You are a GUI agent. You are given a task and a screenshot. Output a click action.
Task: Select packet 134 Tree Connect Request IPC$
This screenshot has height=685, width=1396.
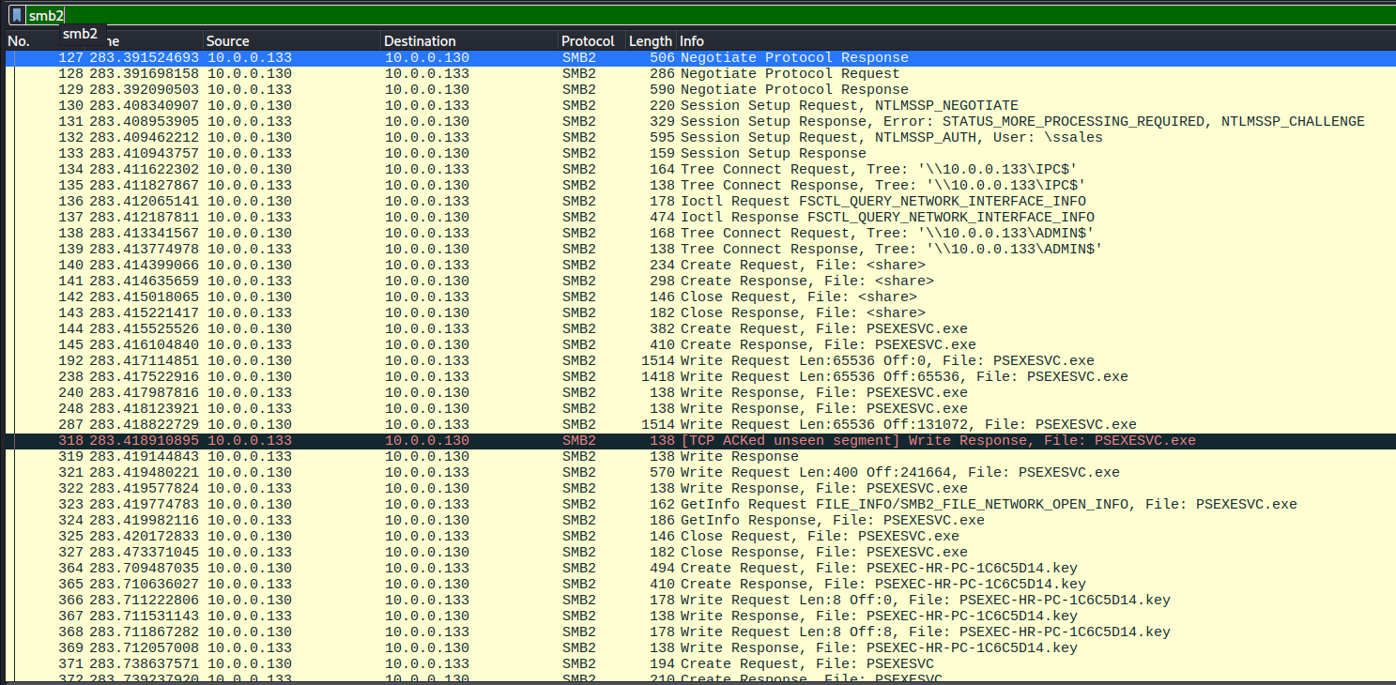pyautogui.click(x=699, y=169)
